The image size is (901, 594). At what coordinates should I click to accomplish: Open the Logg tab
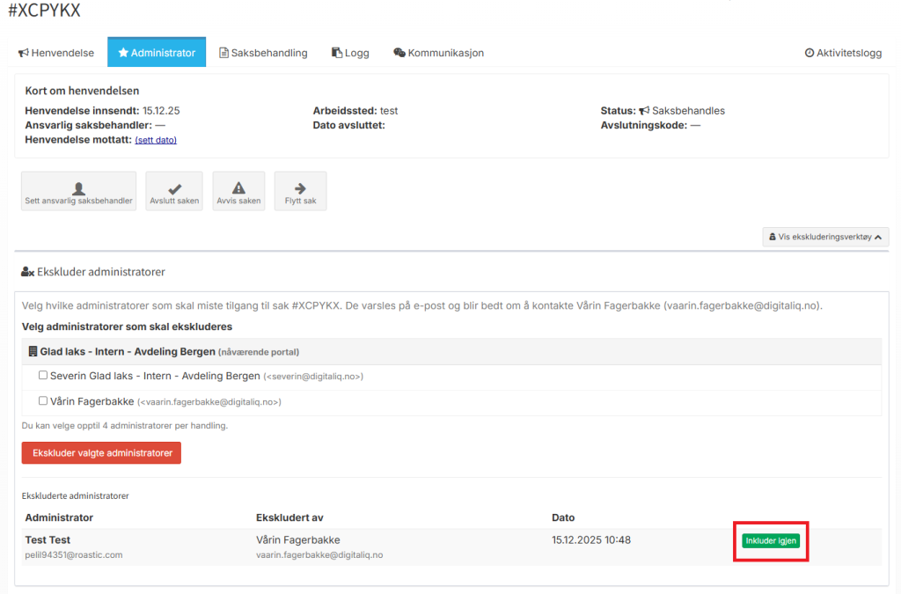click(x=356, y=53)
